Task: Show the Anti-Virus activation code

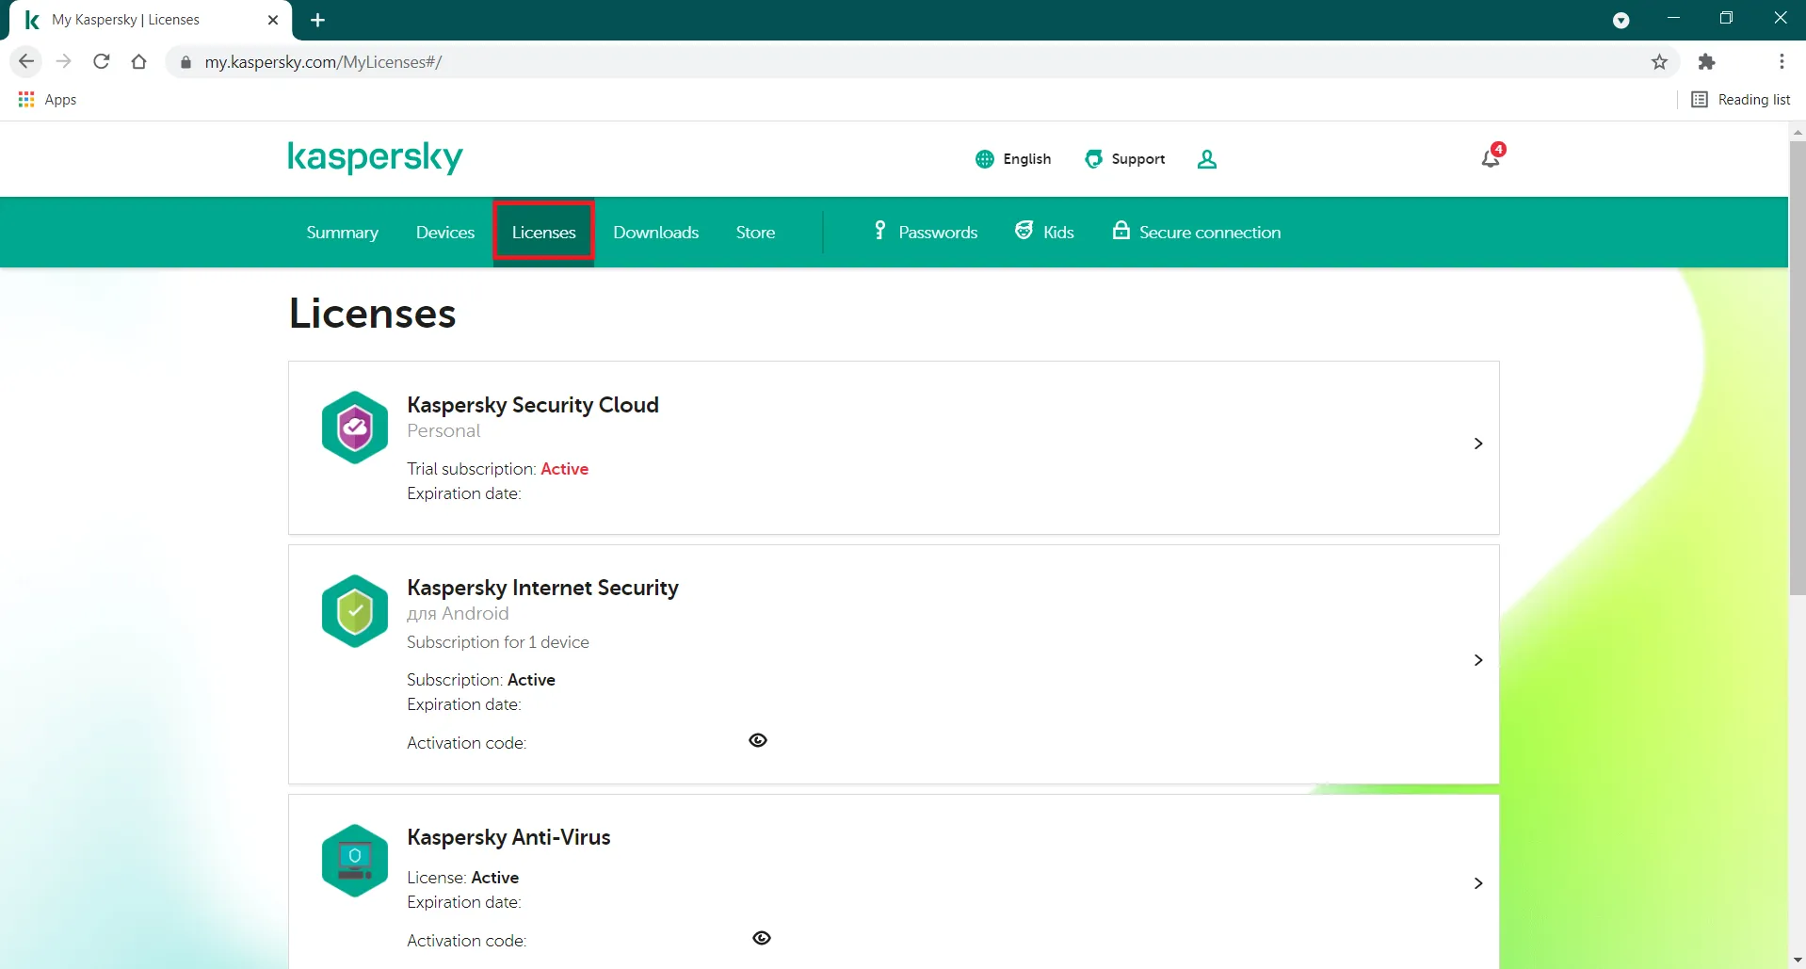Action: coord(760,938)
